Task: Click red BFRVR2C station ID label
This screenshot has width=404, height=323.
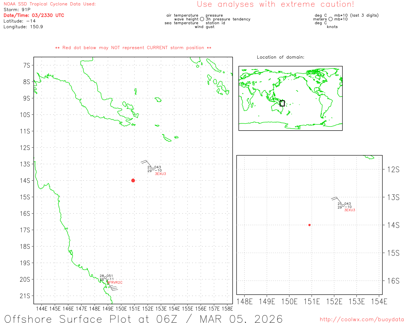Action: pos(115,283)
